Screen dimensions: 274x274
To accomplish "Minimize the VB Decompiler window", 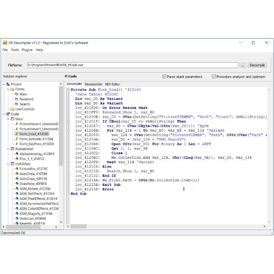I will [240, 43].
